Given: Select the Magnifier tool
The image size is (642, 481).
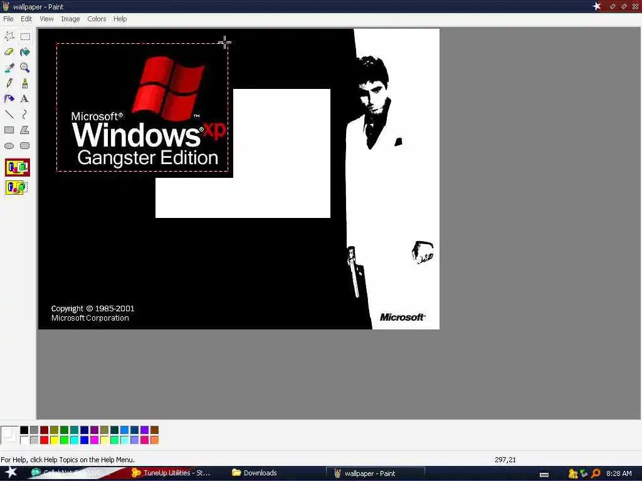Looking at the screenshot, I should tap(25, 68).
